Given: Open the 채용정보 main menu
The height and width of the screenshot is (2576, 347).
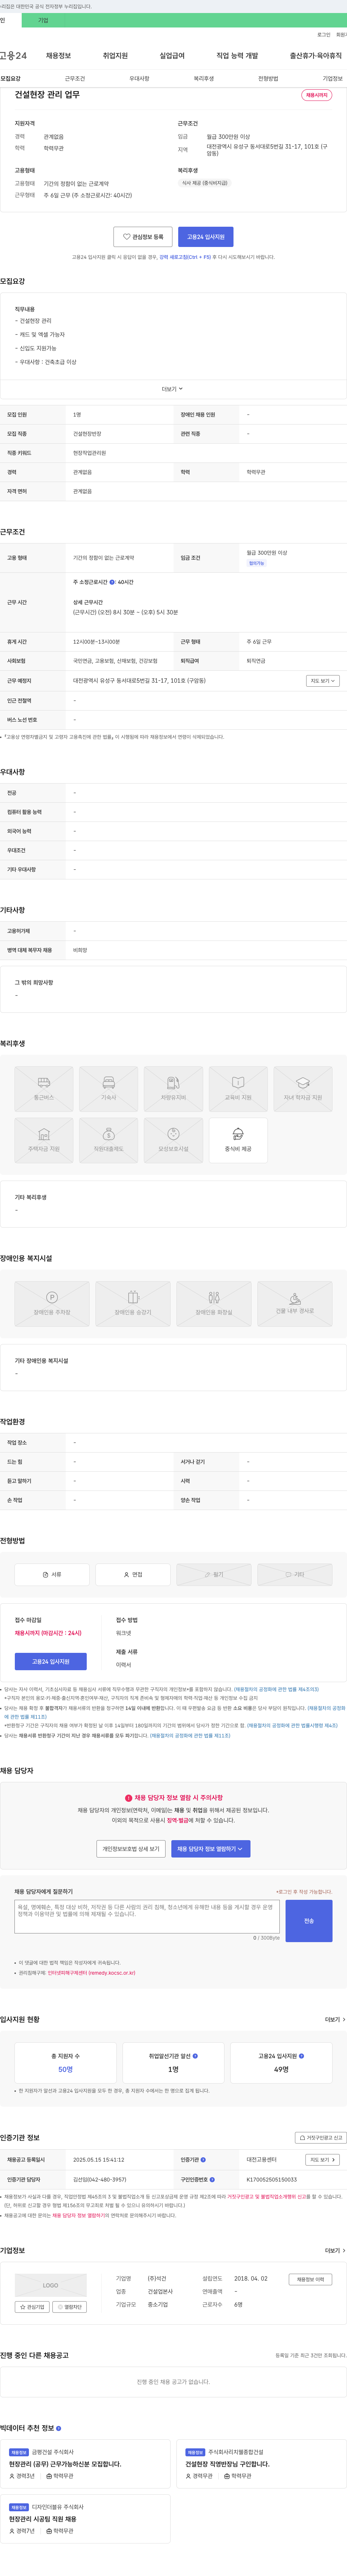Looking at the screenshot, I should point(58,56).
